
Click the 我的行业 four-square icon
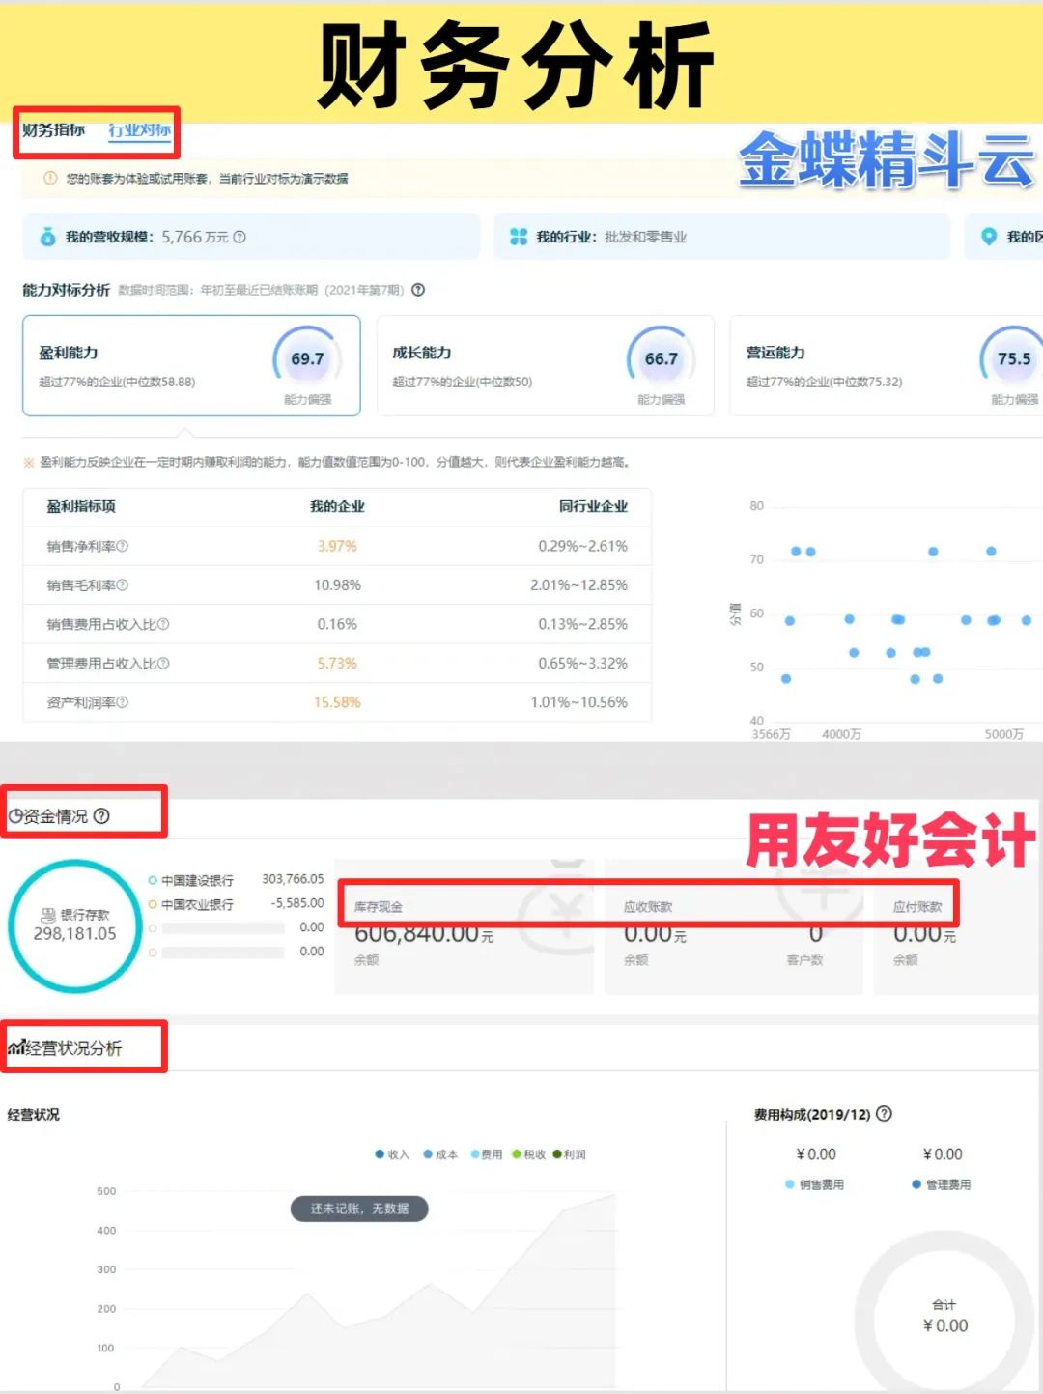519,237
